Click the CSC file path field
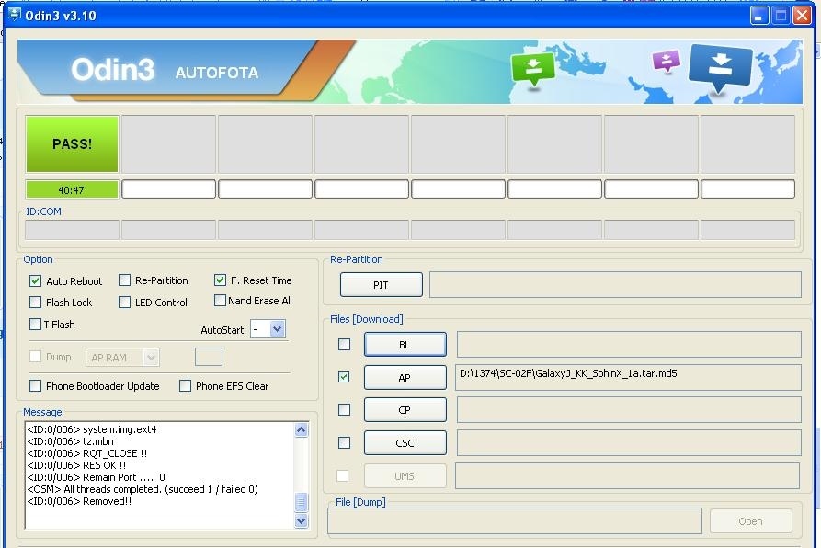Viewport: 821px width, 548px height. coord(629,443)
